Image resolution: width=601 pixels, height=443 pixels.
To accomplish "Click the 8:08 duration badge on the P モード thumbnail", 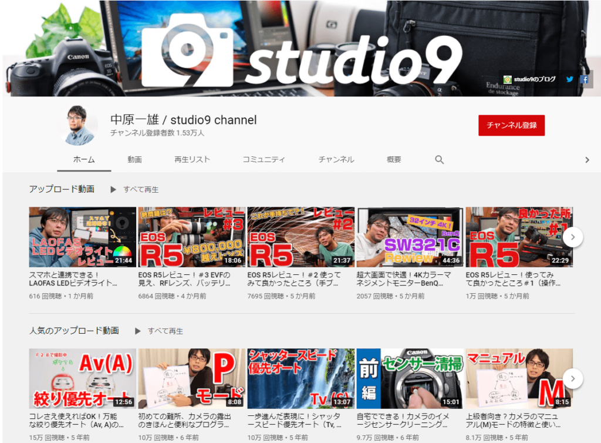I will [x=235, y=402].
